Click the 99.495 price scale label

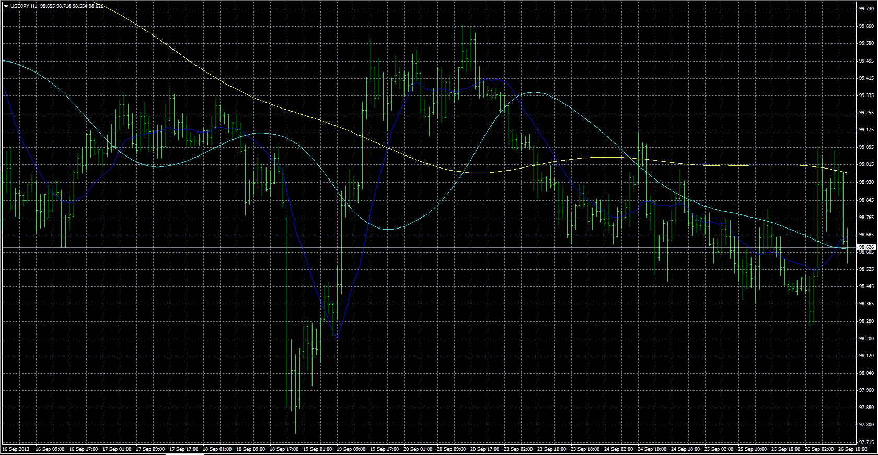(x=866, y=61)
